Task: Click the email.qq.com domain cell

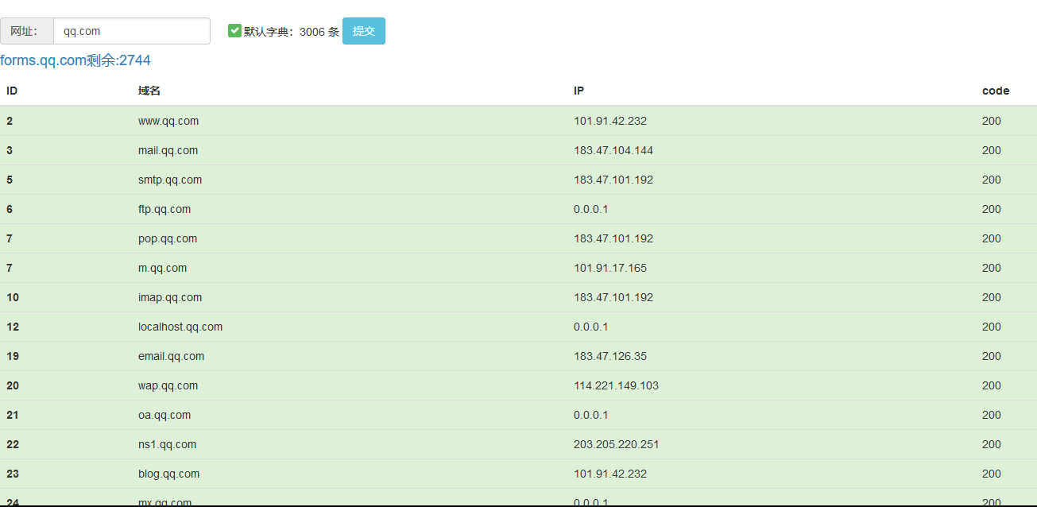Action: point(171,356)
